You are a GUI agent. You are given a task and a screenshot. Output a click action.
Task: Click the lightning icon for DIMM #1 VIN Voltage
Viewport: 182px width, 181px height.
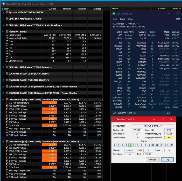[x=7, y=122]
